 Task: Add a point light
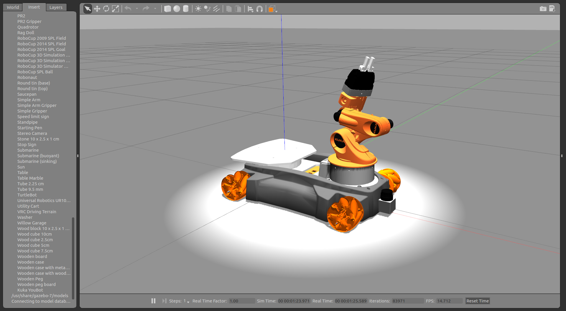pyautogui.click(x=198, y=9)
